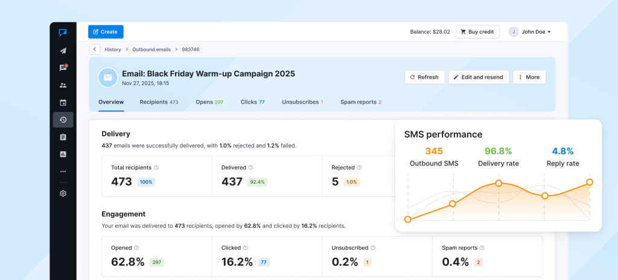Select the History clock icon in the sidebar
The height and width of the screenshot is (280, 618).
pos(63,120)
